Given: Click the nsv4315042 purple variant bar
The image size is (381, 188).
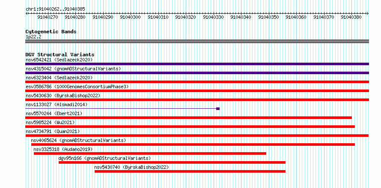Looking at the screenshot, I should point(197,73).
